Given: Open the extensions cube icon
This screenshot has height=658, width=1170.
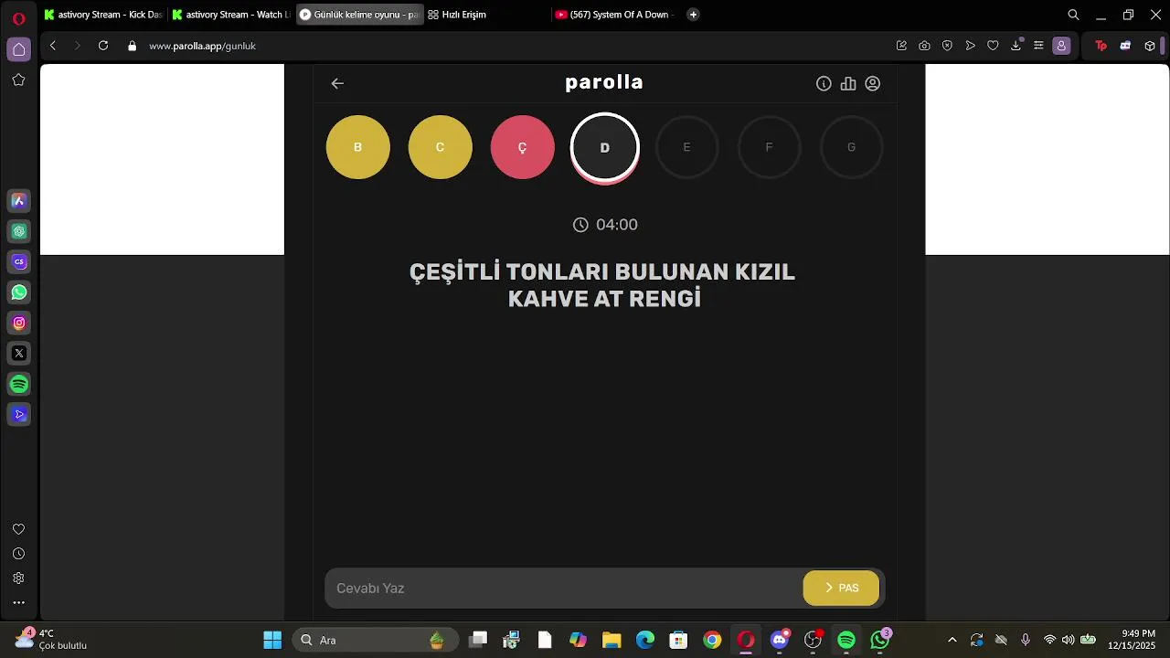Looking at the screenshot, I should [x=1150, y=46].
